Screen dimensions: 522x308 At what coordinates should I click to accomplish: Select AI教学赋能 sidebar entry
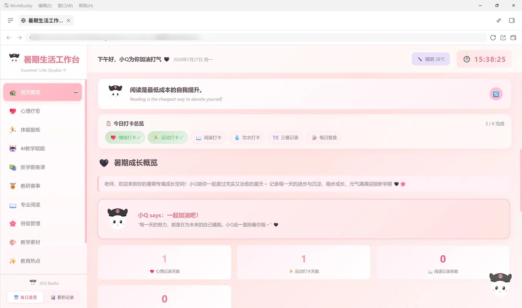pos(43,148)
